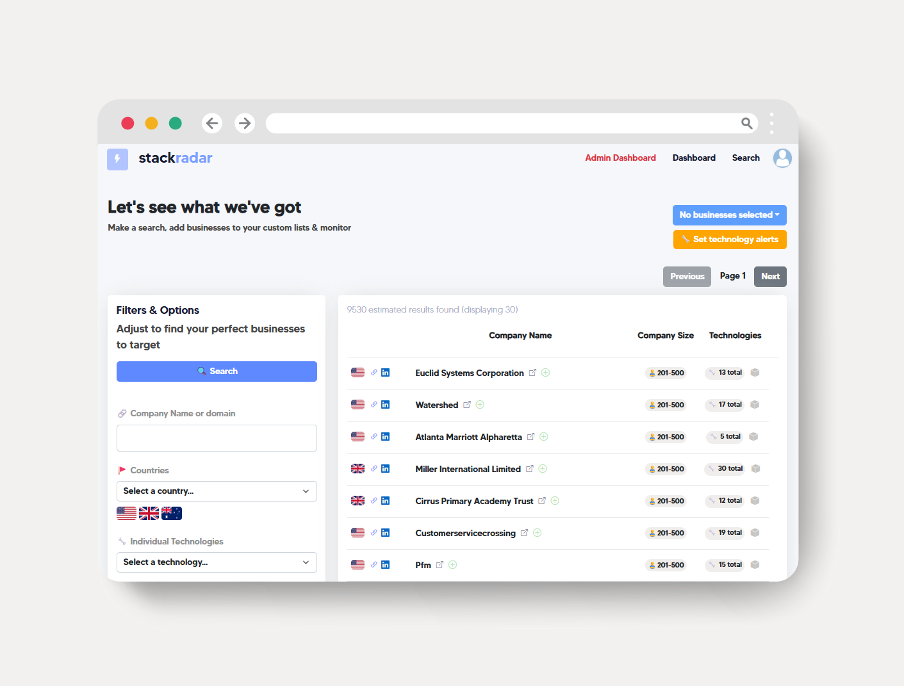Click the 17 total technologies badge

point(725,405)
